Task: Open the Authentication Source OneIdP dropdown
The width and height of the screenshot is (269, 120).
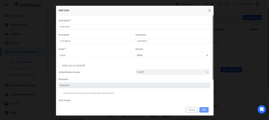Action: tap(173, 72)
